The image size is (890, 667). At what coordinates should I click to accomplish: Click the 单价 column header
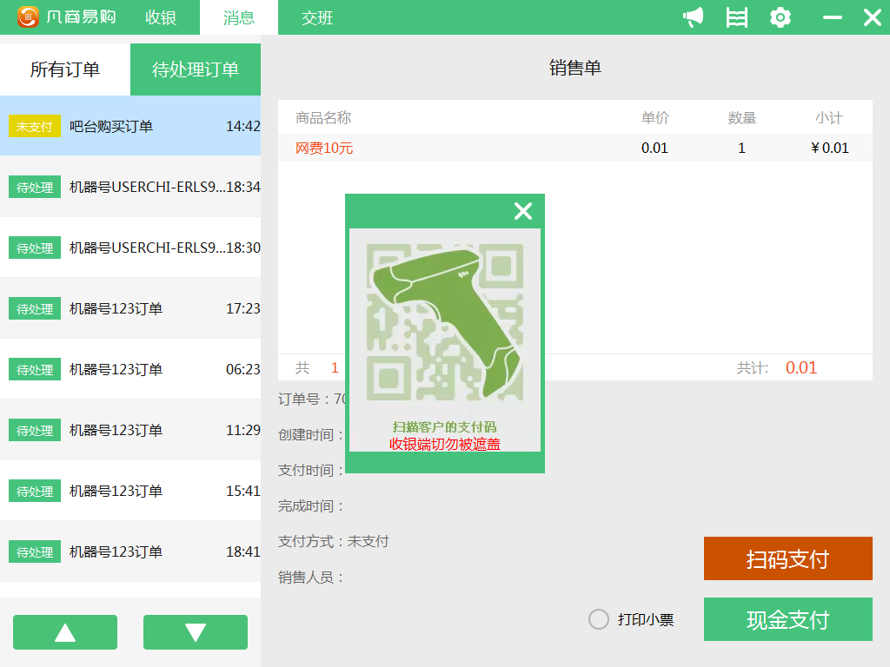[655, 117]
